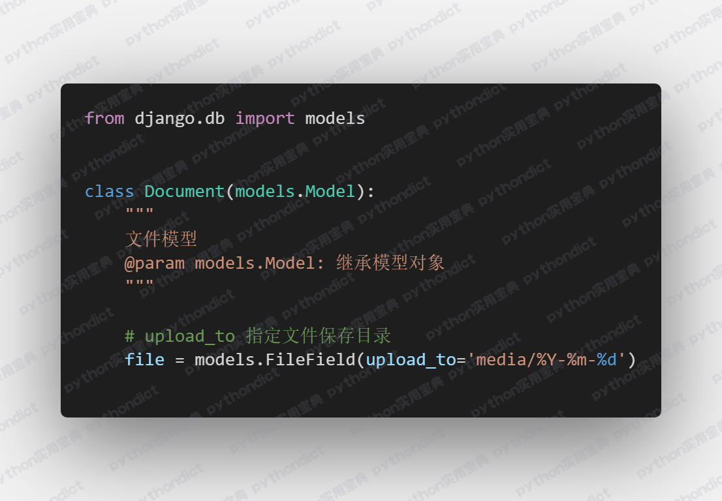Click the blue 'class' keyword
The width and height of the screenshot is (722, 501).
click(109, 191)
